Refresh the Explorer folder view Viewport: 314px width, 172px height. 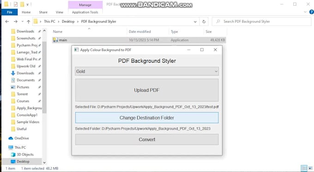pos(204,22)
